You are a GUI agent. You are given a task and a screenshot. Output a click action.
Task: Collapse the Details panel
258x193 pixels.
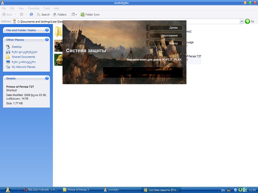coord(47,78)
